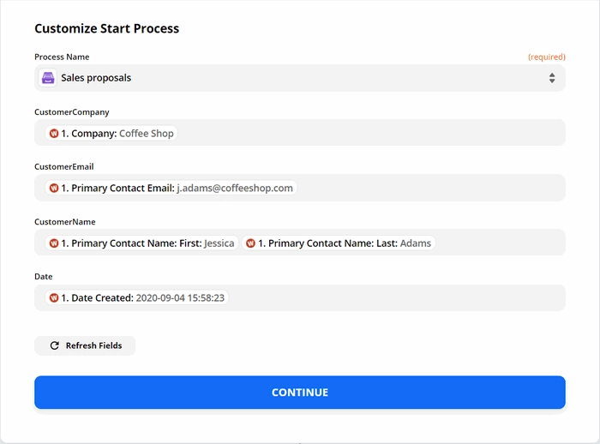
Task: Select the First: Jessica name token
Action: [x=142, y=243]
